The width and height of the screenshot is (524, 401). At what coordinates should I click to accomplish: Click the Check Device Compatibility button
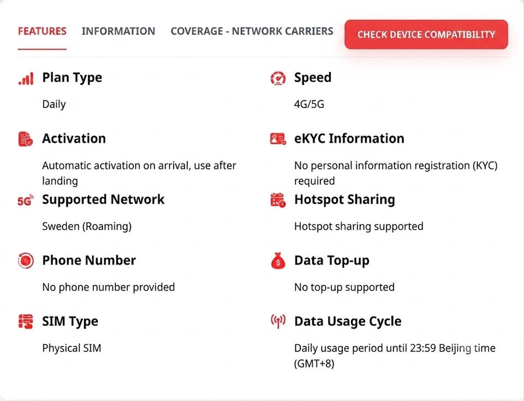(x=426, y=34)
